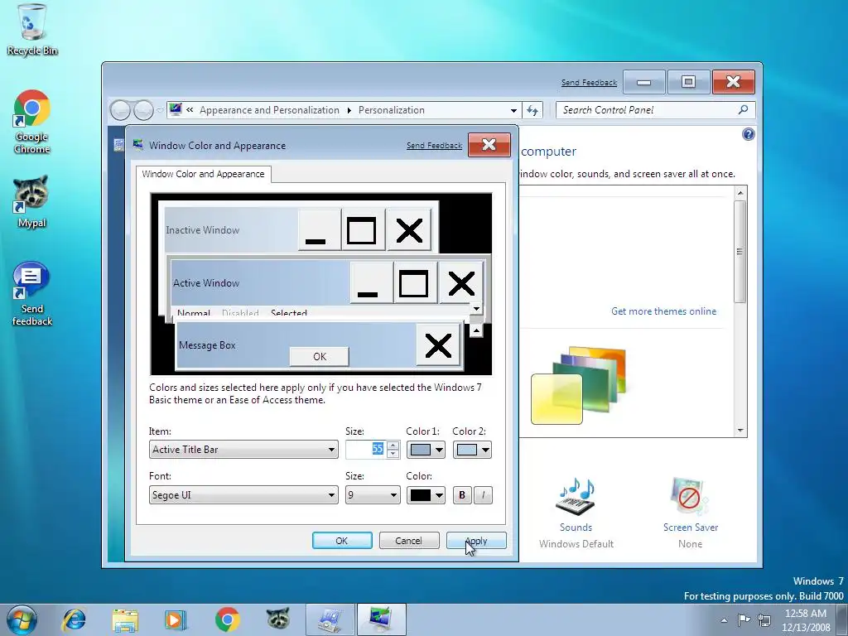
Task: Increase item size with up spinner
Action: [393, 445]
